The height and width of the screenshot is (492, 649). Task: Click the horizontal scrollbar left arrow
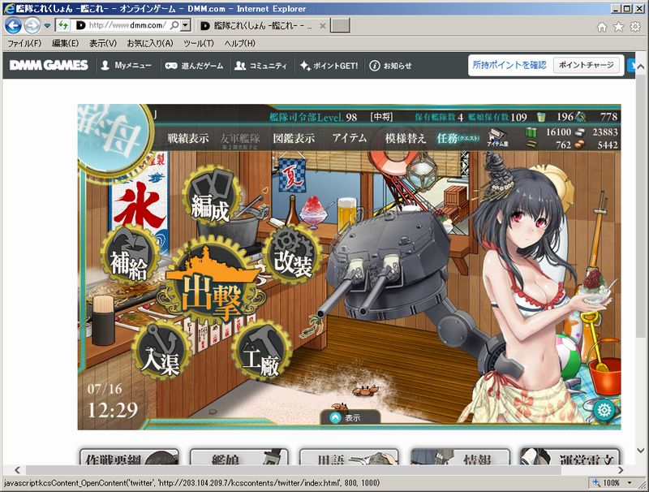click(17, 469)
